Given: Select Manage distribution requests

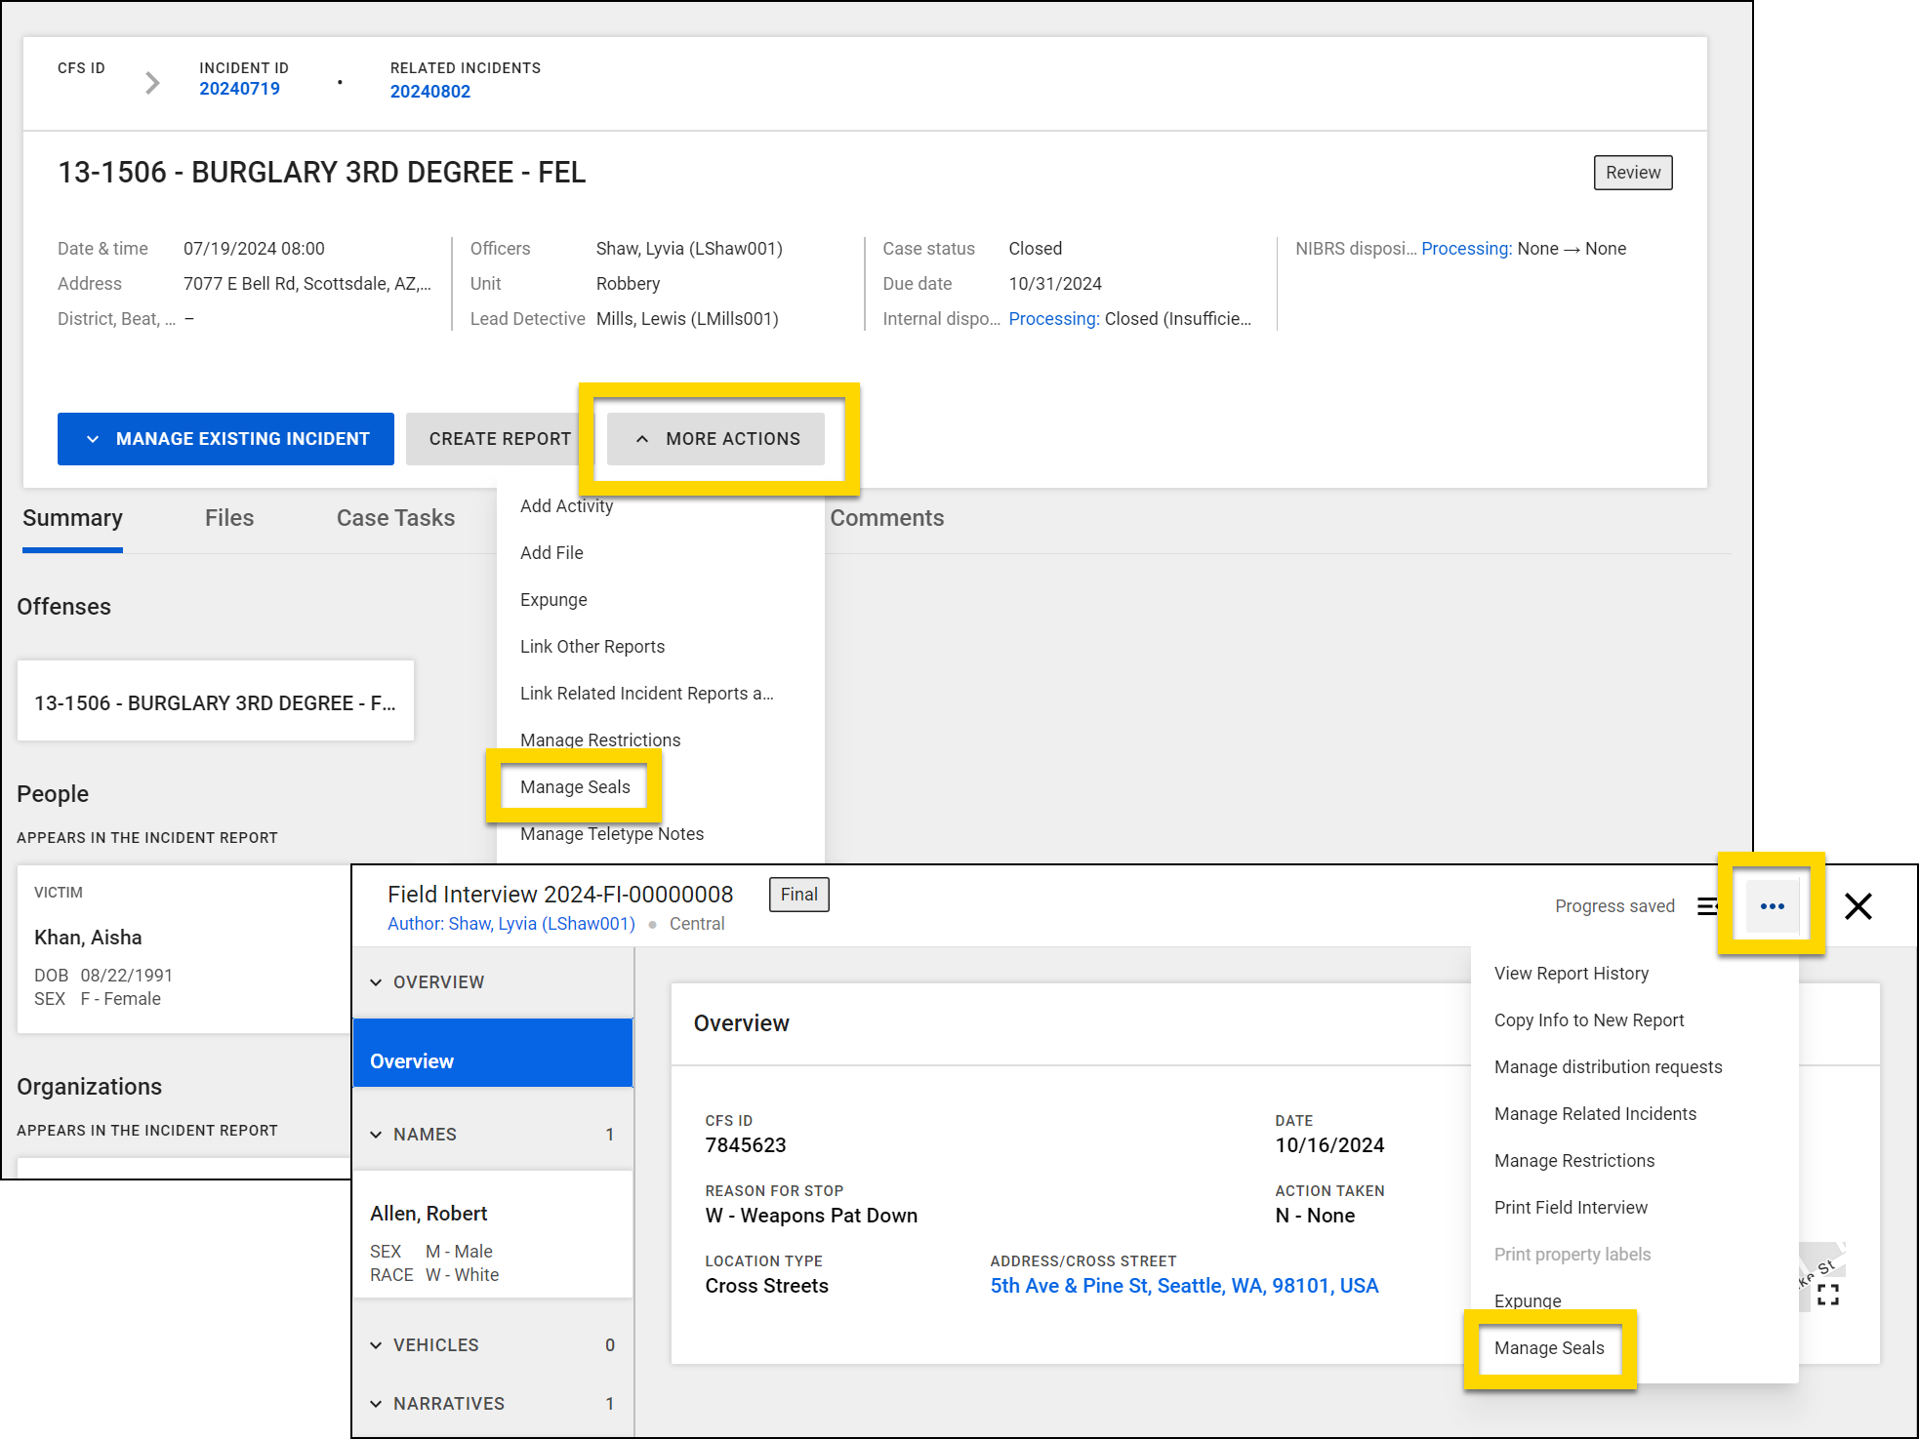Looking at the screenshot, I should (x=1634, y=1067).
